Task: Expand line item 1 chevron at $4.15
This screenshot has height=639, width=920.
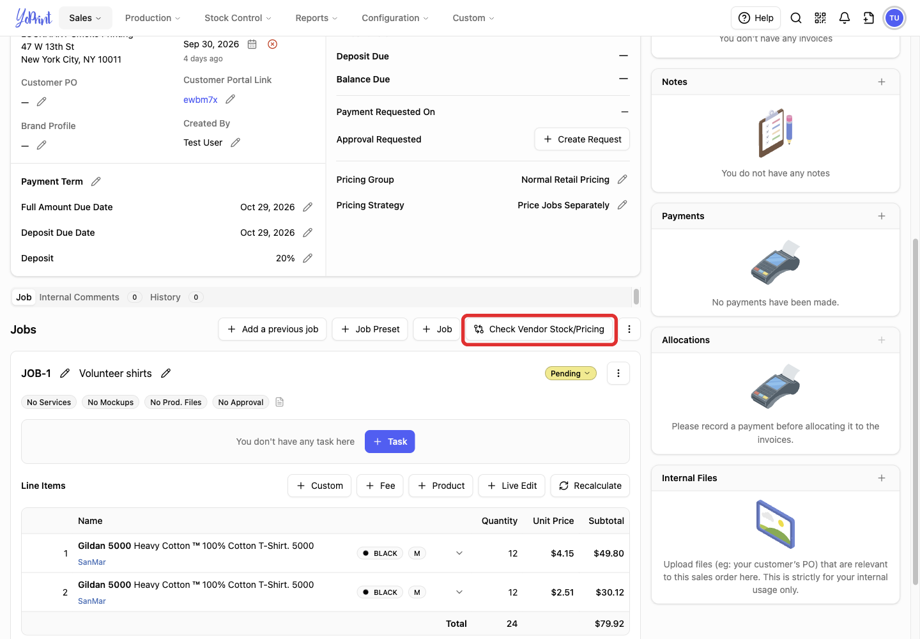Action: pyautogui.click(x=459, y=553)
